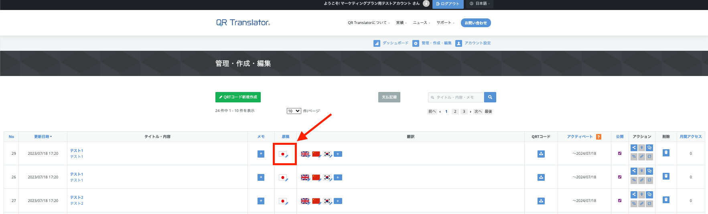Go to the ダッシュボード tab
The image size is (708, 214).
(391, 43)
